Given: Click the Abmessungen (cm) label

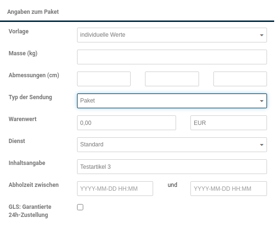Looking at the screenshot, I should 34,75.
